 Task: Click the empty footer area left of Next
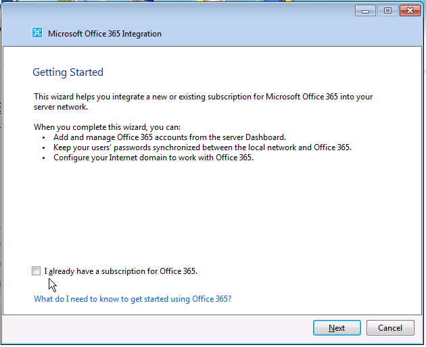coord(156,328)
